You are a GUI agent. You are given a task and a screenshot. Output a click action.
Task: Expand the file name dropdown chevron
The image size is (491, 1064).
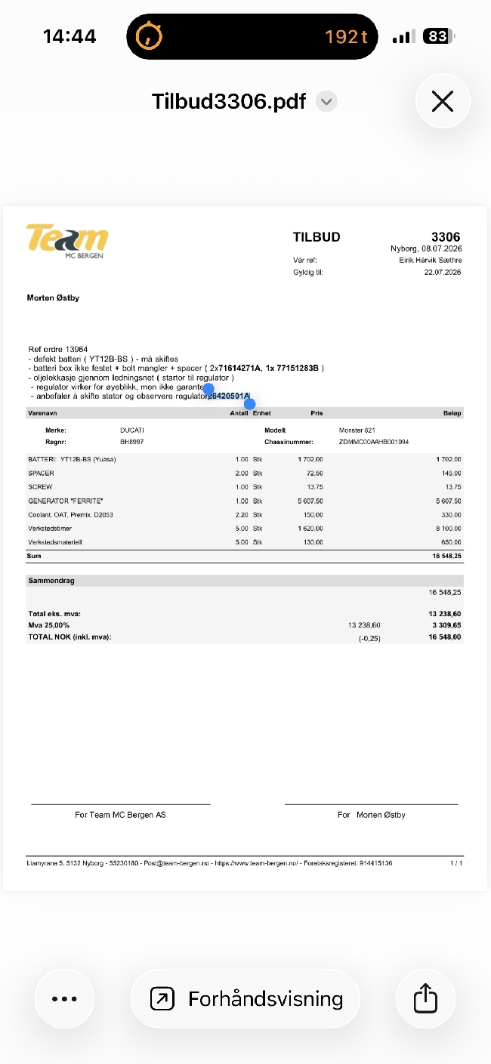click(326, 101)
